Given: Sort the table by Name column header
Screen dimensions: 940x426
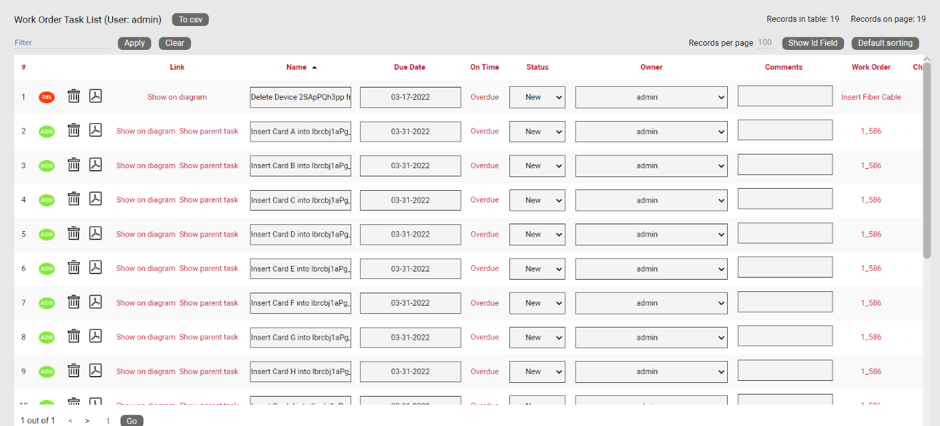Looking at the screenshot, I should [x=296, y=67].
